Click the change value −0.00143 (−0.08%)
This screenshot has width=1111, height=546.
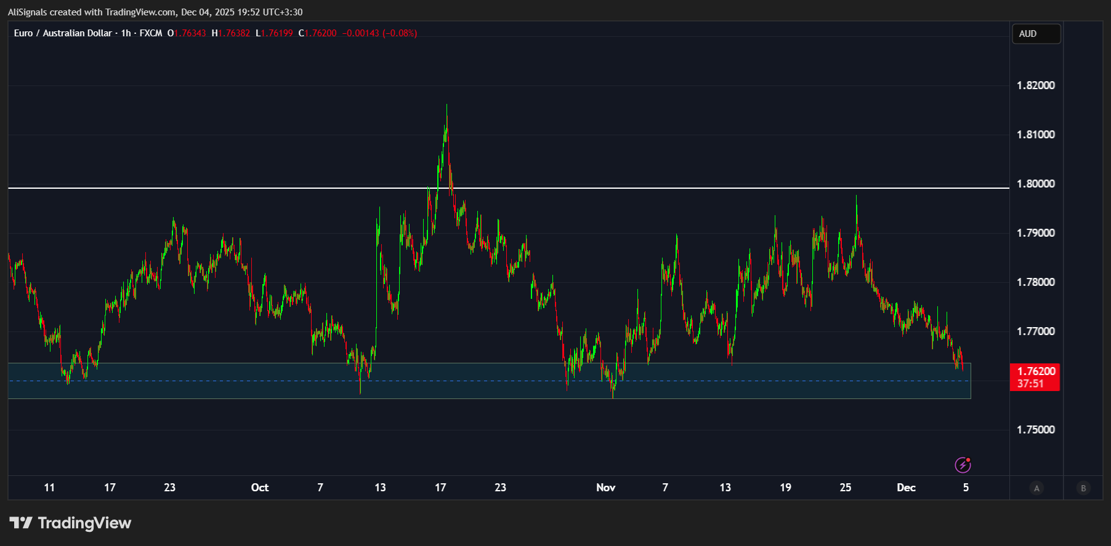(x=379, y=33)
